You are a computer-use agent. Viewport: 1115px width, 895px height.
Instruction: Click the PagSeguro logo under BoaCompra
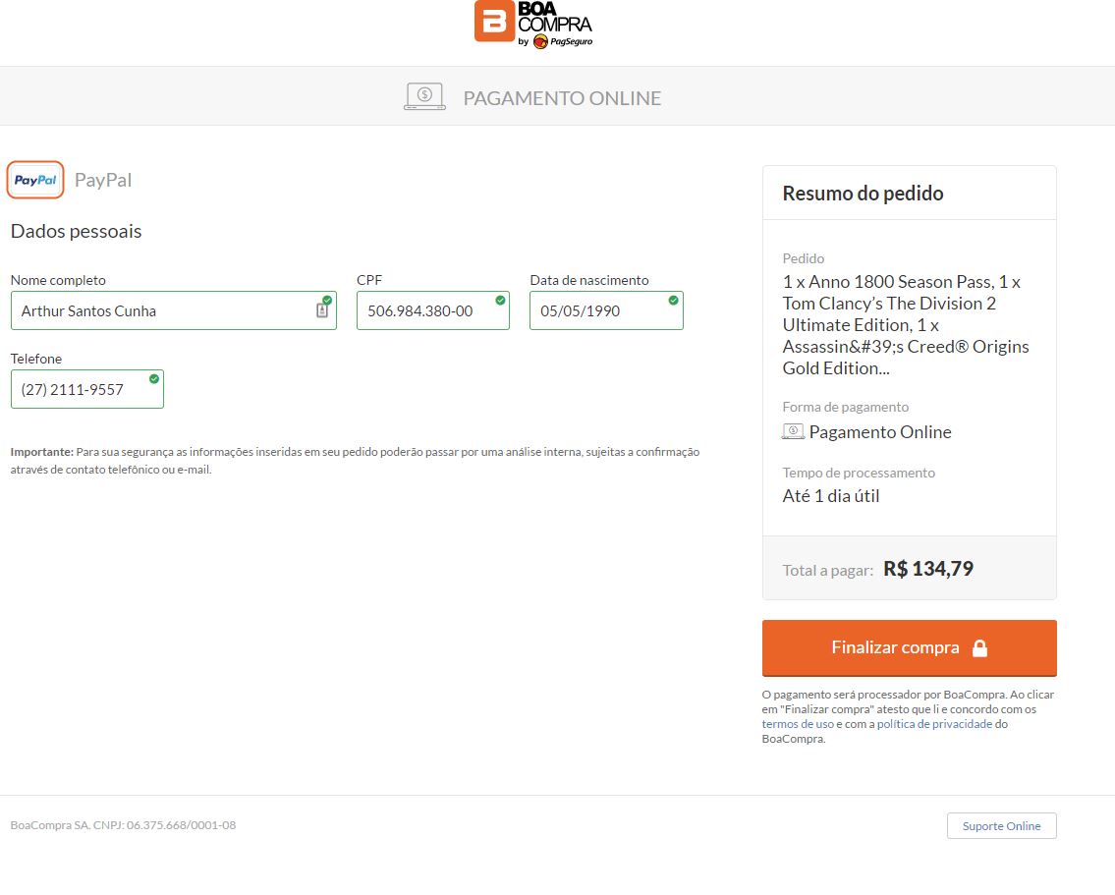point(563,41)
